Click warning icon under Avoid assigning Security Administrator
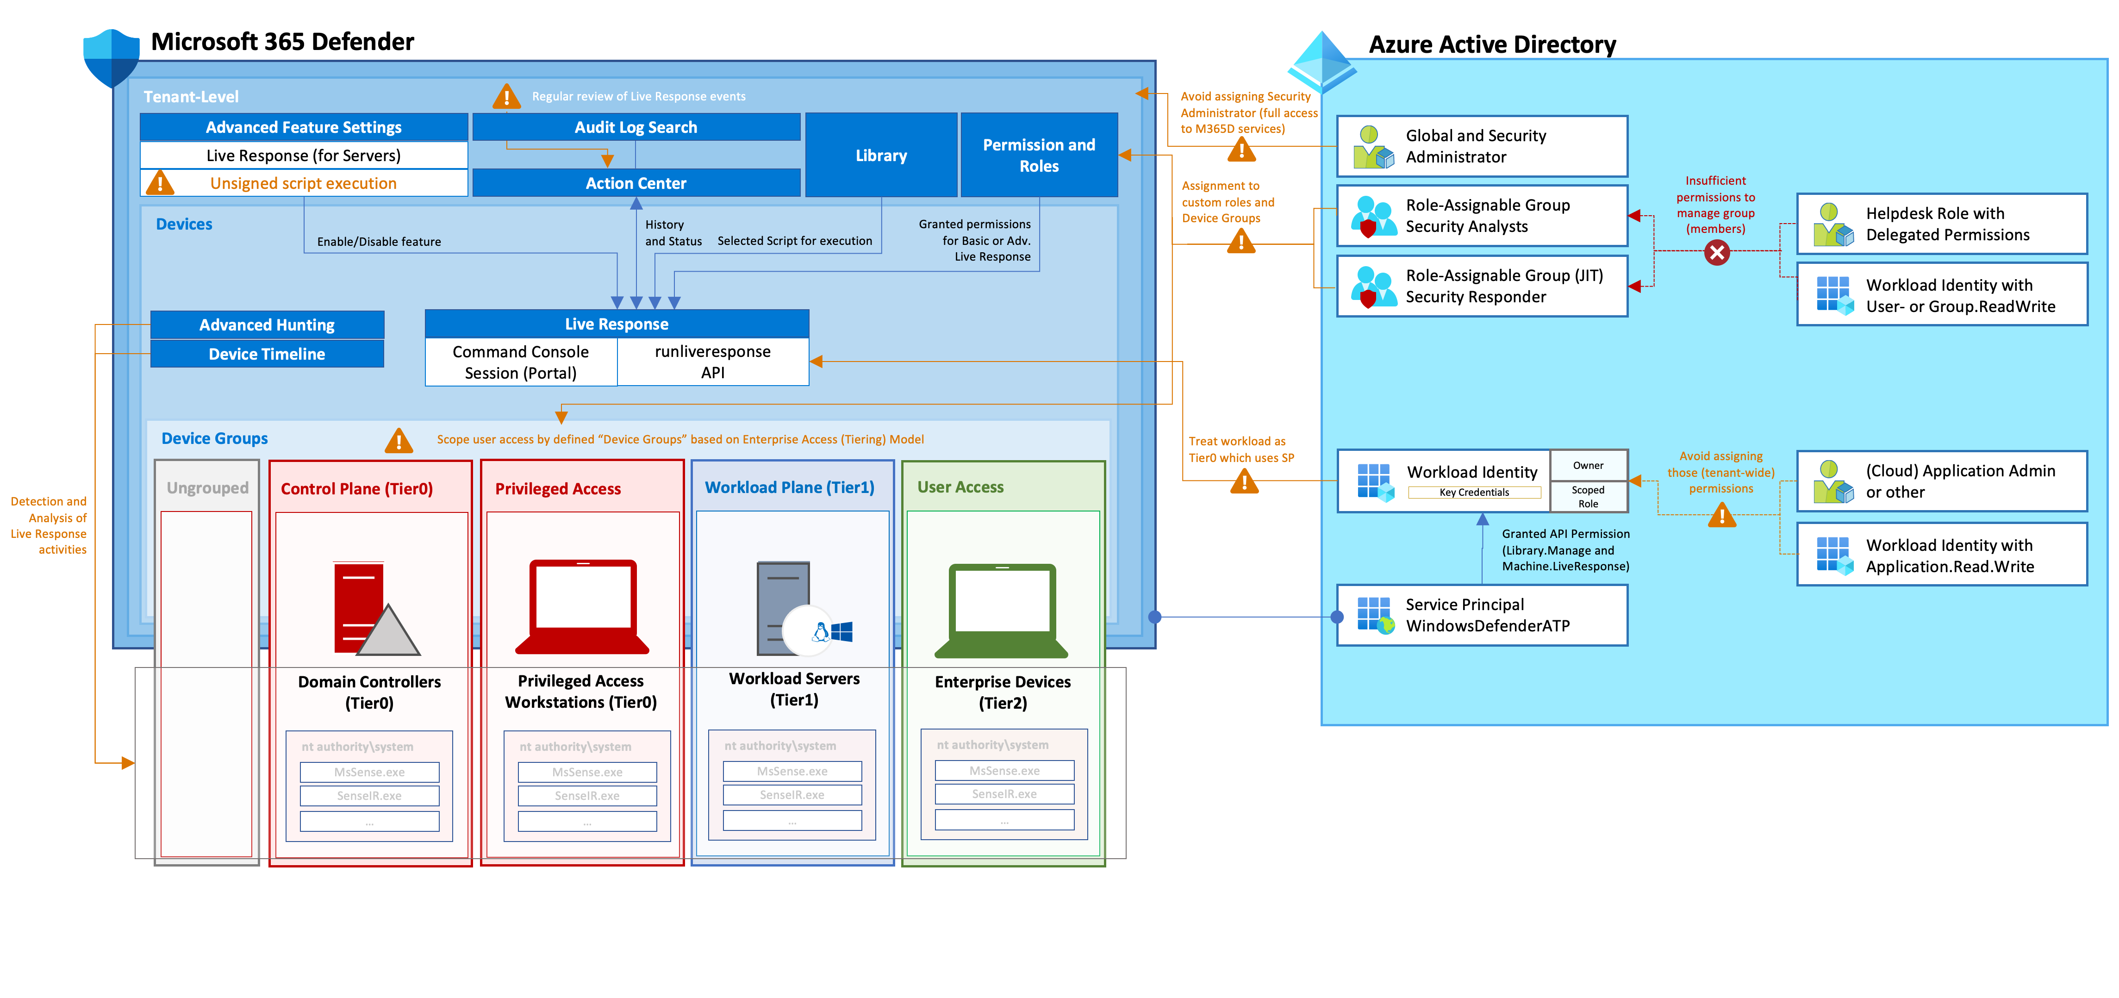The width and height of the screenshot is (2119, 998). (1241, 150)
